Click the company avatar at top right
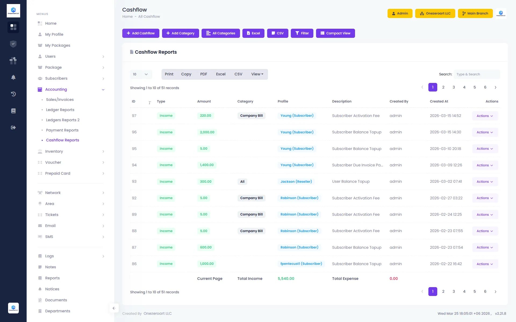This screenshot has width=516, height=322. [x=501, y=13]
